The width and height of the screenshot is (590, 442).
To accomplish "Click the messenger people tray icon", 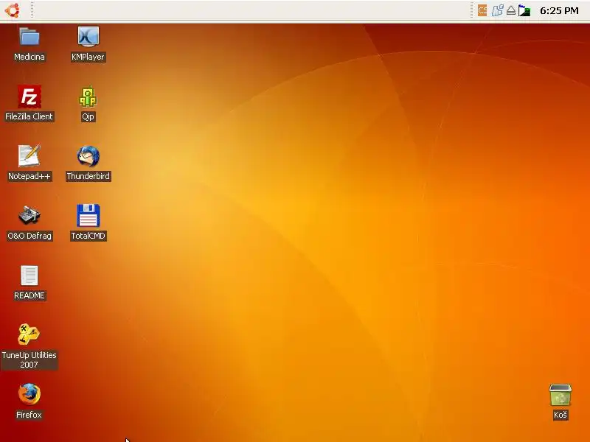I will click(x=497, y=10).
